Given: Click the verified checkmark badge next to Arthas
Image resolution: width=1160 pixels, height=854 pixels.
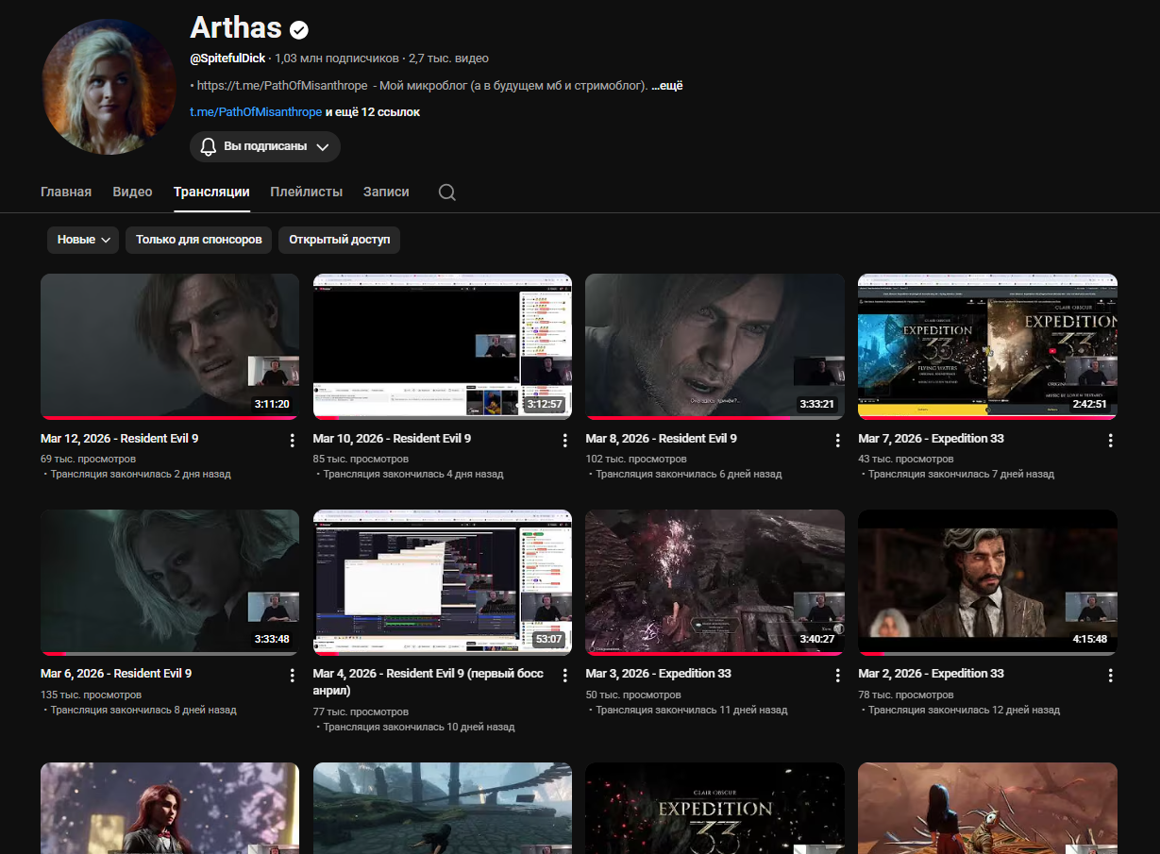Looking at the screenshot, I should click(x=299, y=30).
